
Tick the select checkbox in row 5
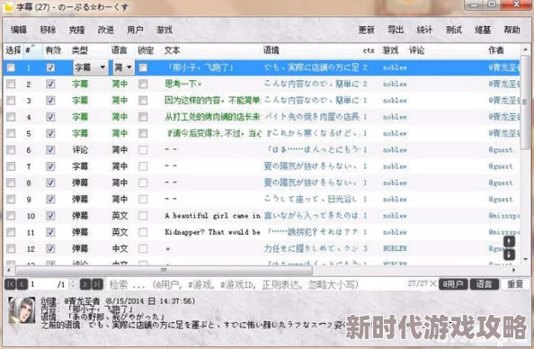[x=11, y=133]
